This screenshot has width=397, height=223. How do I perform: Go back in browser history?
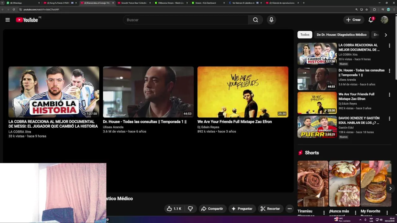3,10
